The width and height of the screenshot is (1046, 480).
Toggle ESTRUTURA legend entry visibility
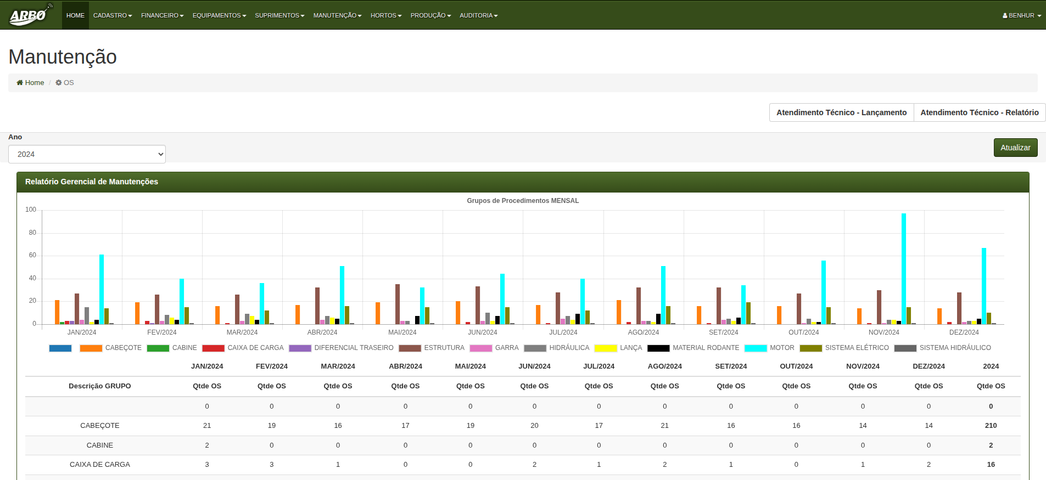click(x=444, y=348)
